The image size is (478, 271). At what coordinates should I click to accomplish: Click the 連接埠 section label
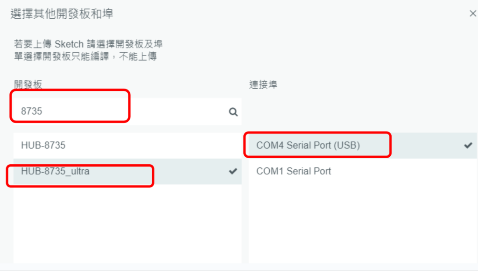tap(263, 84)
